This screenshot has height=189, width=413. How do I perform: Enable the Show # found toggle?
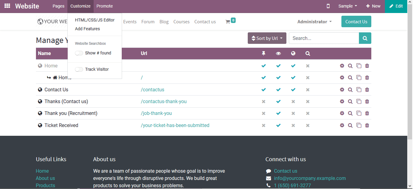(79, 53)
